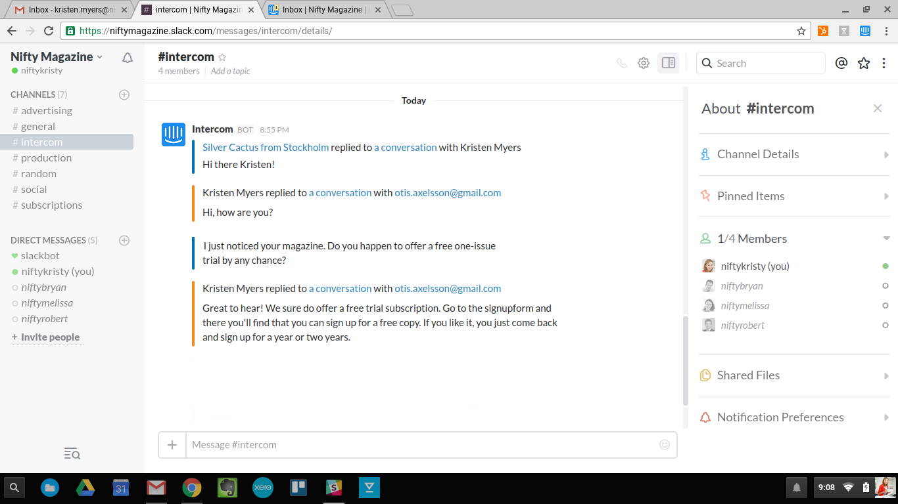Click Add a topic

230,72
